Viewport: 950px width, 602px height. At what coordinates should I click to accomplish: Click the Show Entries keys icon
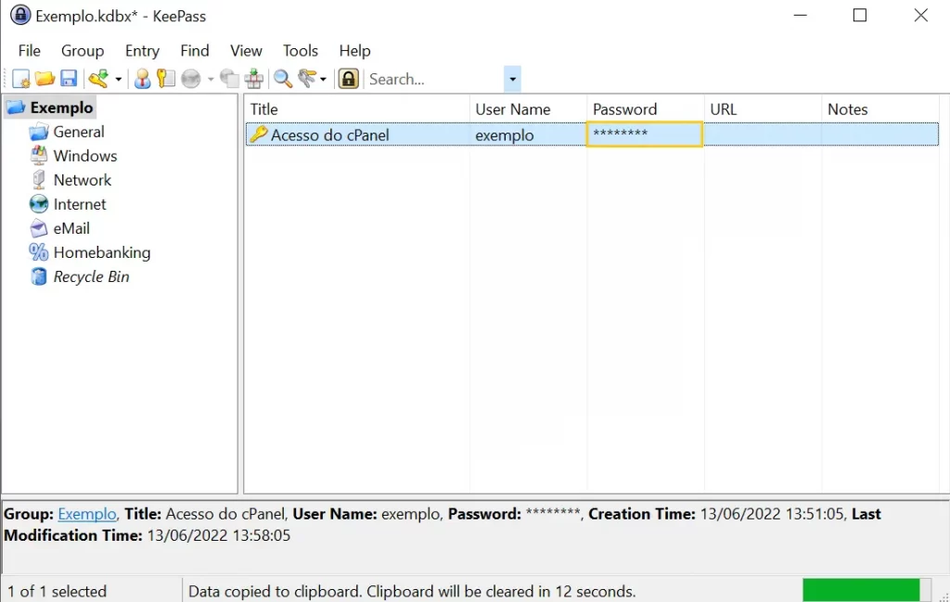point(307,79)
